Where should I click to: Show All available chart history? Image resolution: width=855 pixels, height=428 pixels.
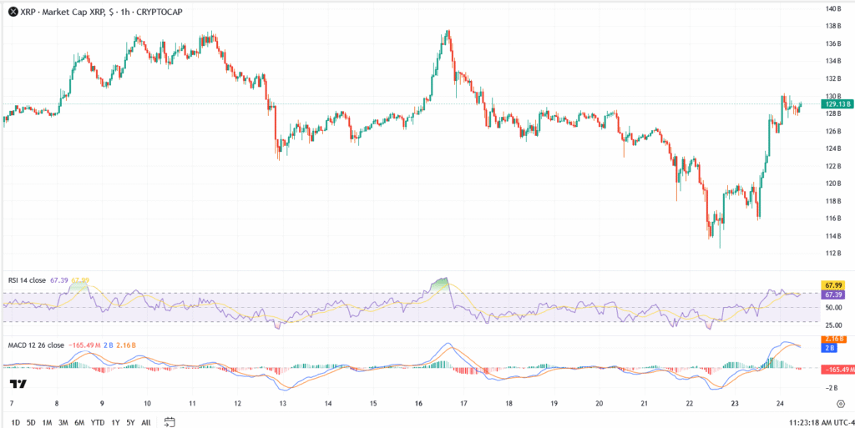[146, 422]
